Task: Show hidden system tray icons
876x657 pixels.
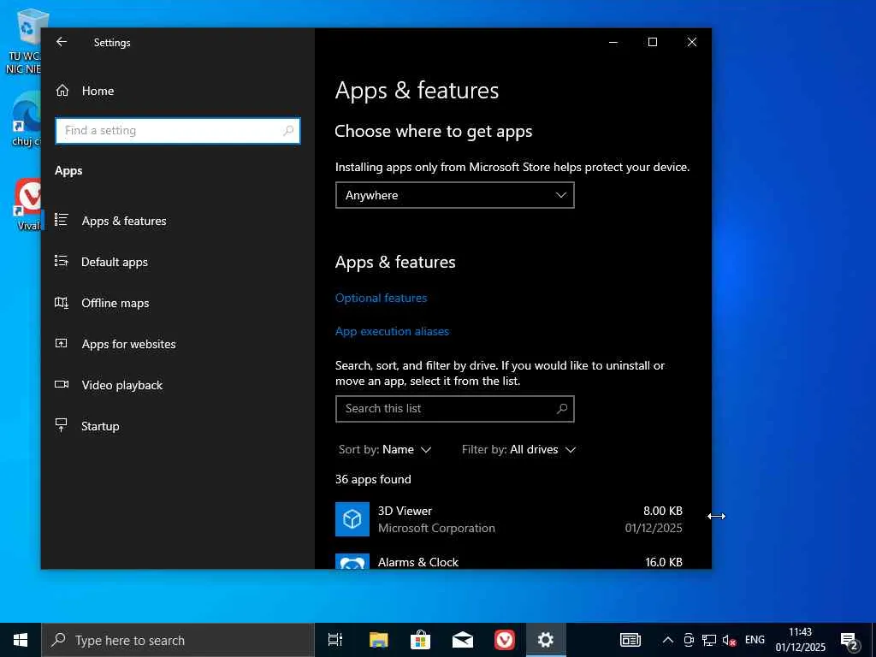Action: point(667,640)
